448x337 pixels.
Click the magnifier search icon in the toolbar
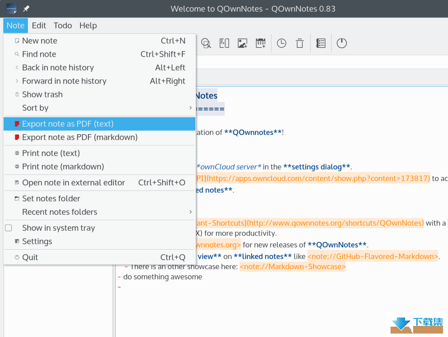click(x=206, y=43)
